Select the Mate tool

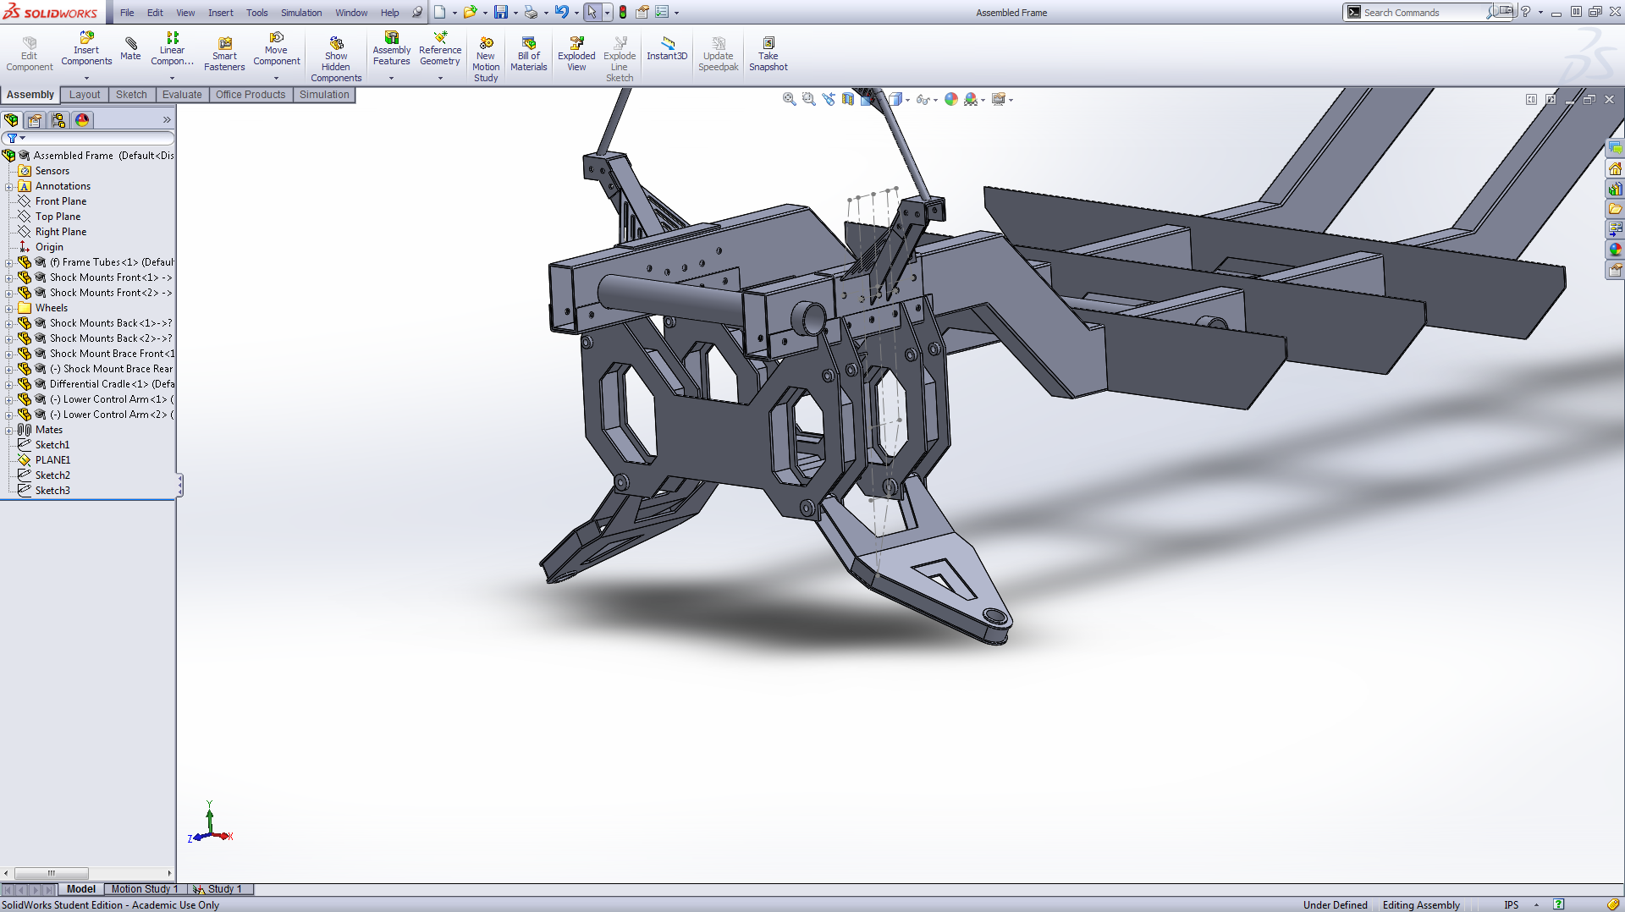pos(130,48)
